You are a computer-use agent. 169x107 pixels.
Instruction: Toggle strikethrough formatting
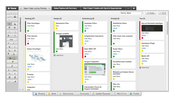pos(15,50)
